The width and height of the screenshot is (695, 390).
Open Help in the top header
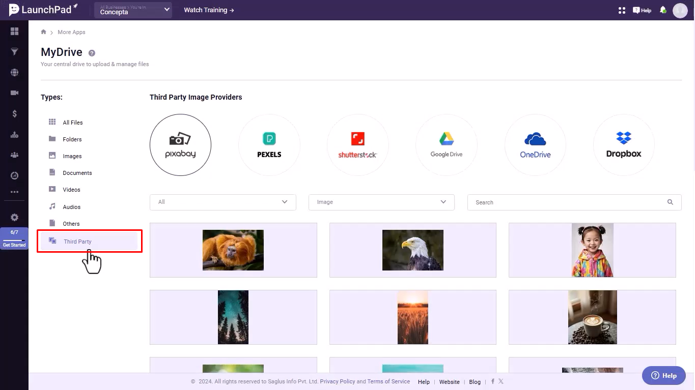642,10
